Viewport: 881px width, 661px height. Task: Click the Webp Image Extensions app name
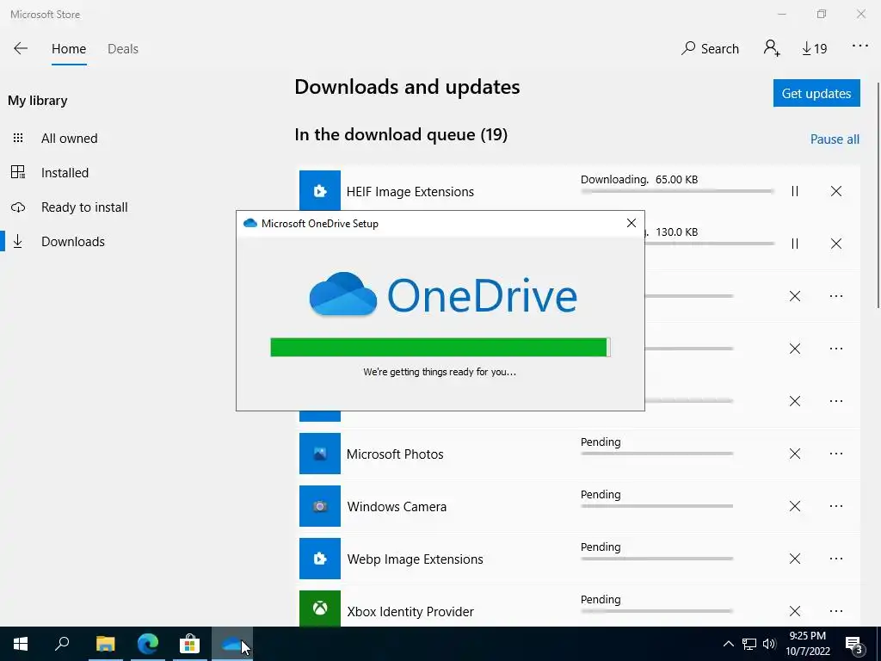coord(415,559)
